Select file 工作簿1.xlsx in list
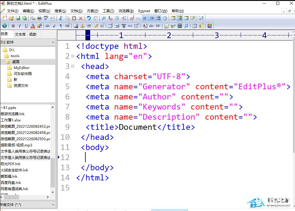 [x=11, y=120]
